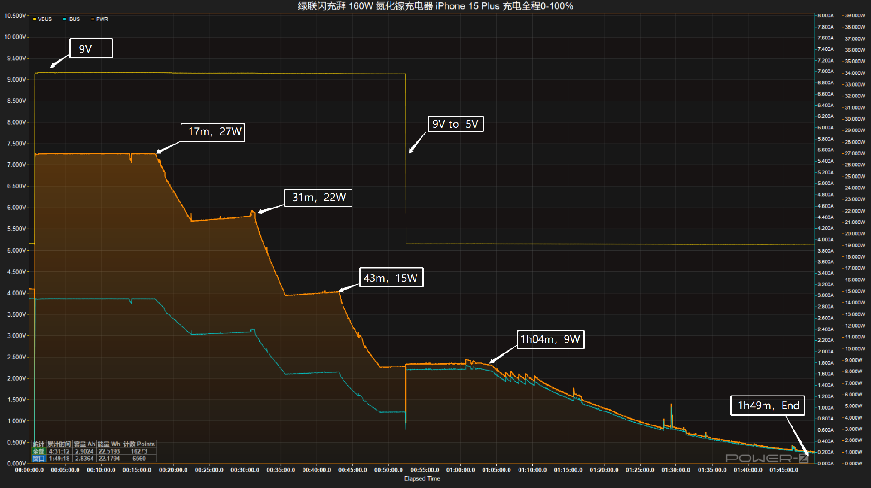871x488 pixels.
Task: Click the 6560 points value
Action: [x=139, y=459]
